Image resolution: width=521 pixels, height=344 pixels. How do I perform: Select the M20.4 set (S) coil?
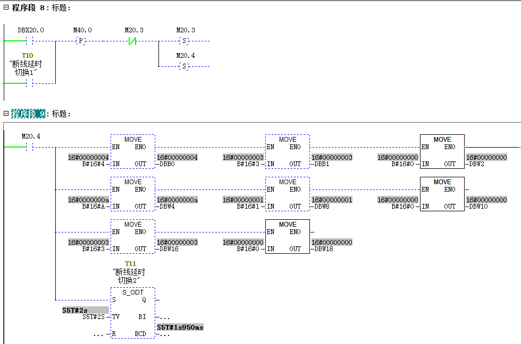pos(184,66)
